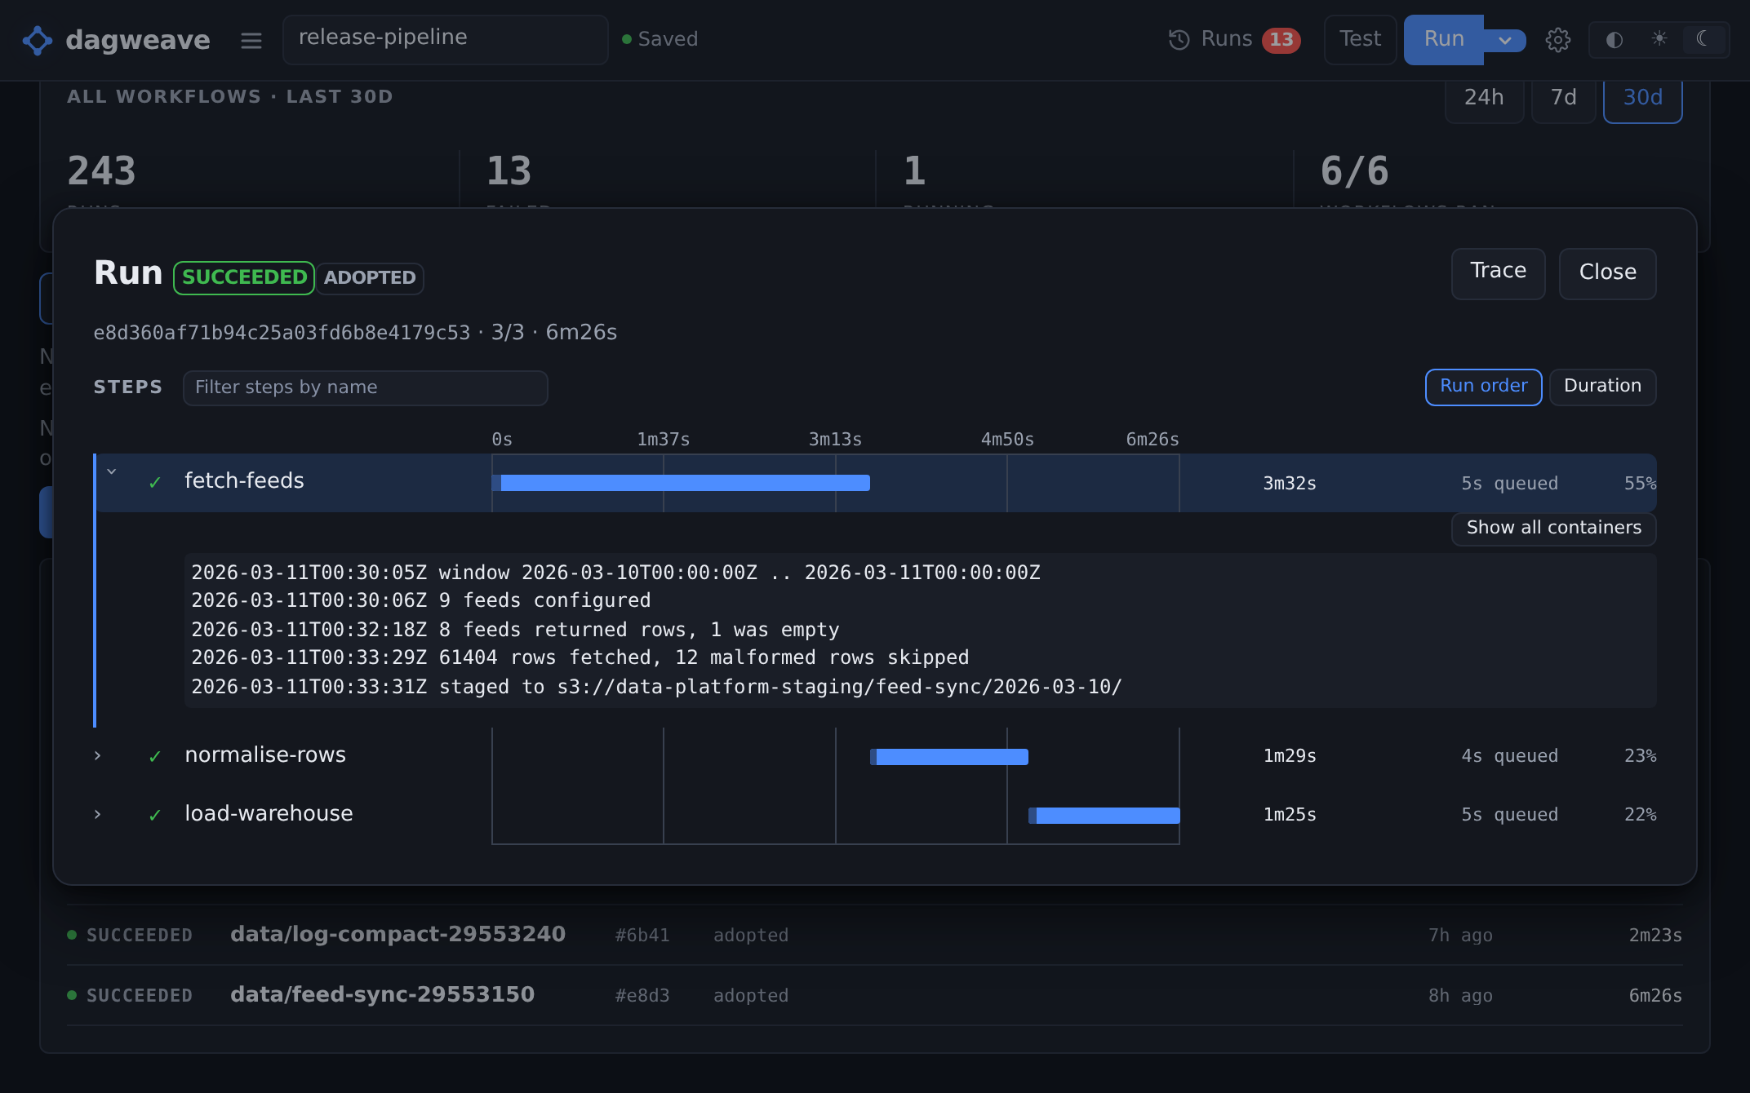Screen dimensions: 1750x1093
Task: Click the fetch-feeds 3m32s duration
Action: click(x=1290, y=484)
